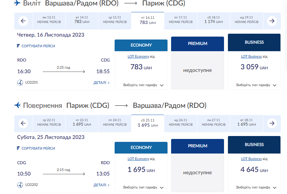287x194 pixels.
Task: Click the left arrow on return date carousel
Action: pos(23,123)
